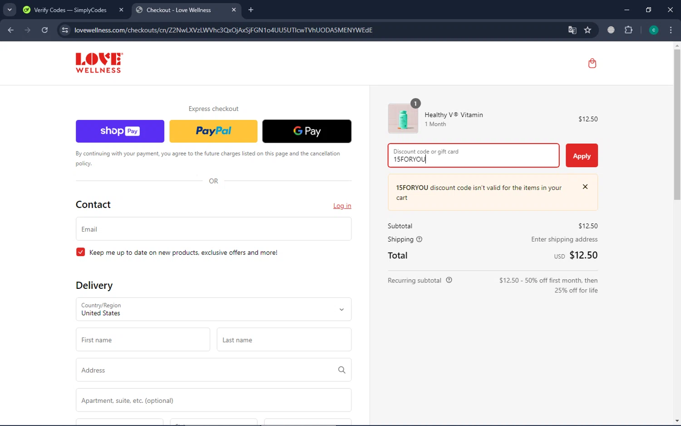Uncheck the keep me up to date checkbox

tap(81, 252)
